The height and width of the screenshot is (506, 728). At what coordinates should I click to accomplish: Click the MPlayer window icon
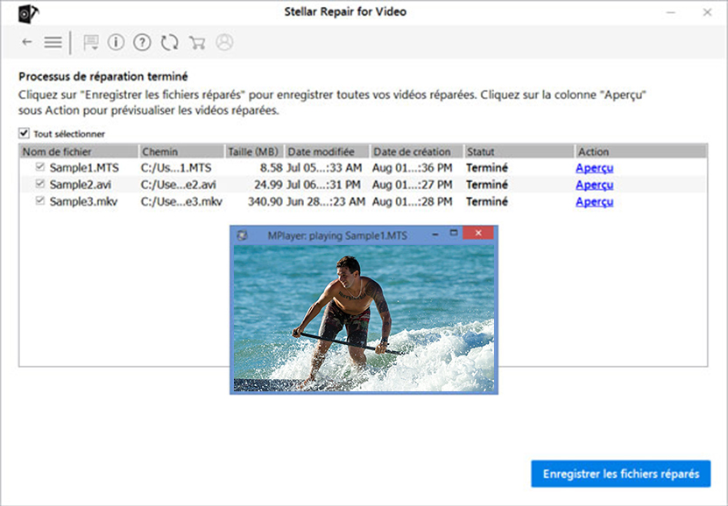(x=243, y=235)
